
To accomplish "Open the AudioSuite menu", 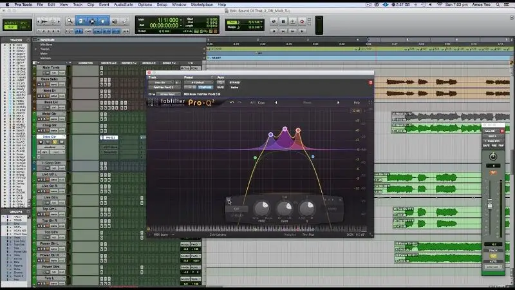I will coord(124,4).
